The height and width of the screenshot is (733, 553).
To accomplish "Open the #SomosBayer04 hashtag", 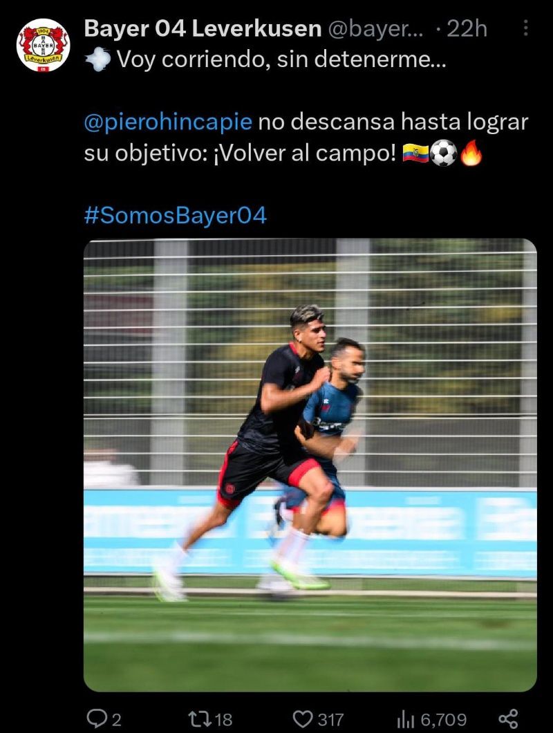I will tap(176, 216).
